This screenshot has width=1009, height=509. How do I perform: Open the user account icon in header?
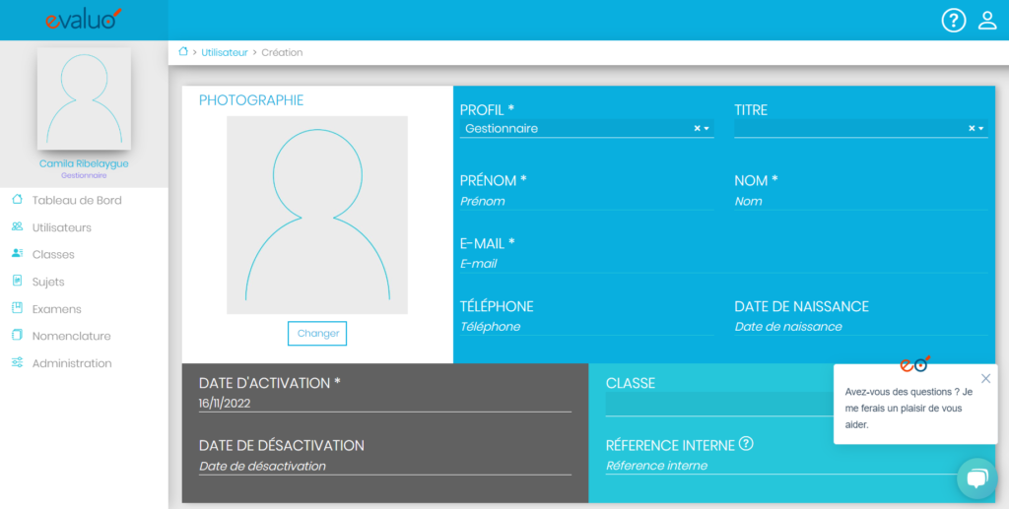click(987, 20)
